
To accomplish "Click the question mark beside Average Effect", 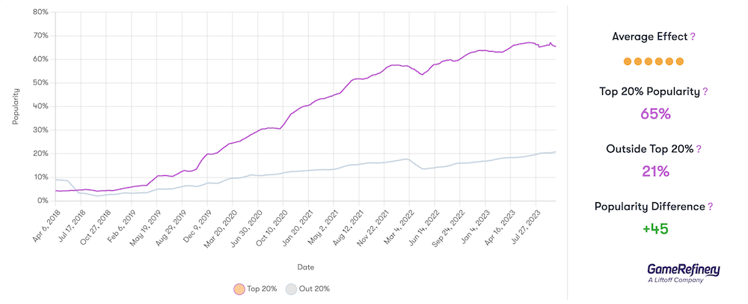I will pos(693,36).
